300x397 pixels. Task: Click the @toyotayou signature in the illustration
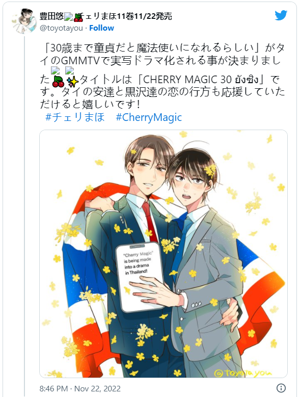[x=242, y=372]
